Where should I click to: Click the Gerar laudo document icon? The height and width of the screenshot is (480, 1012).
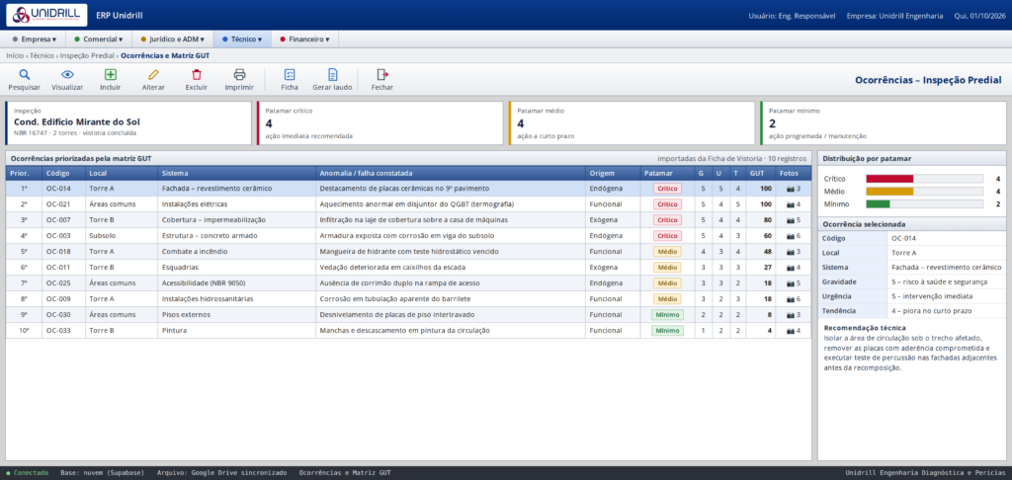click(332, 74)
